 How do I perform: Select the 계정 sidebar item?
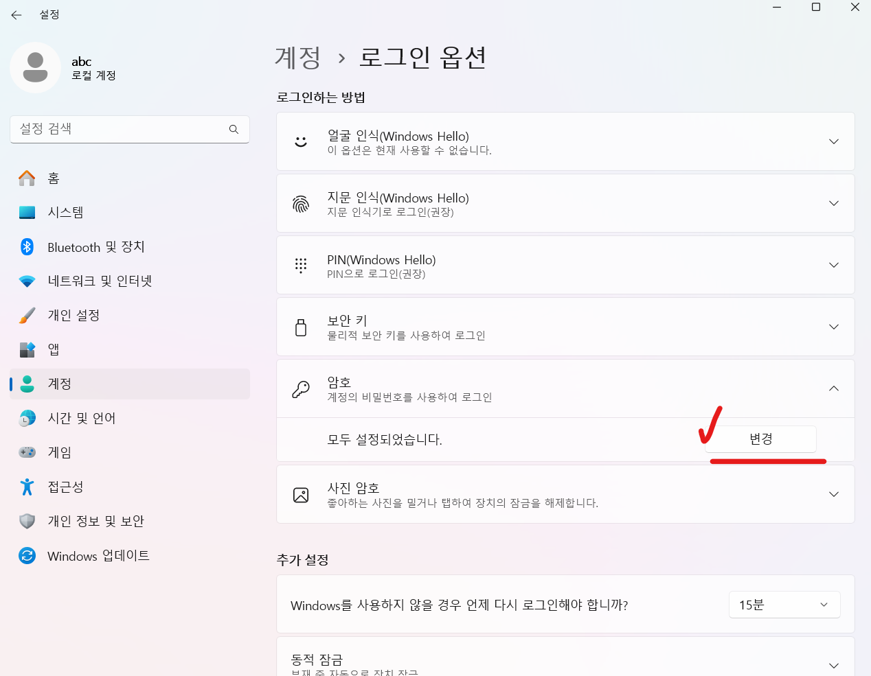click(130, 384)
